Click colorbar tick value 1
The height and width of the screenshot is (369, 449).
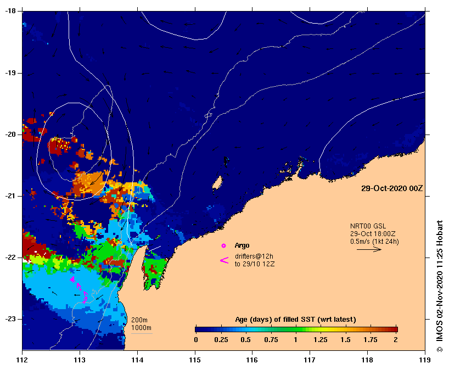tap(295, 340)
